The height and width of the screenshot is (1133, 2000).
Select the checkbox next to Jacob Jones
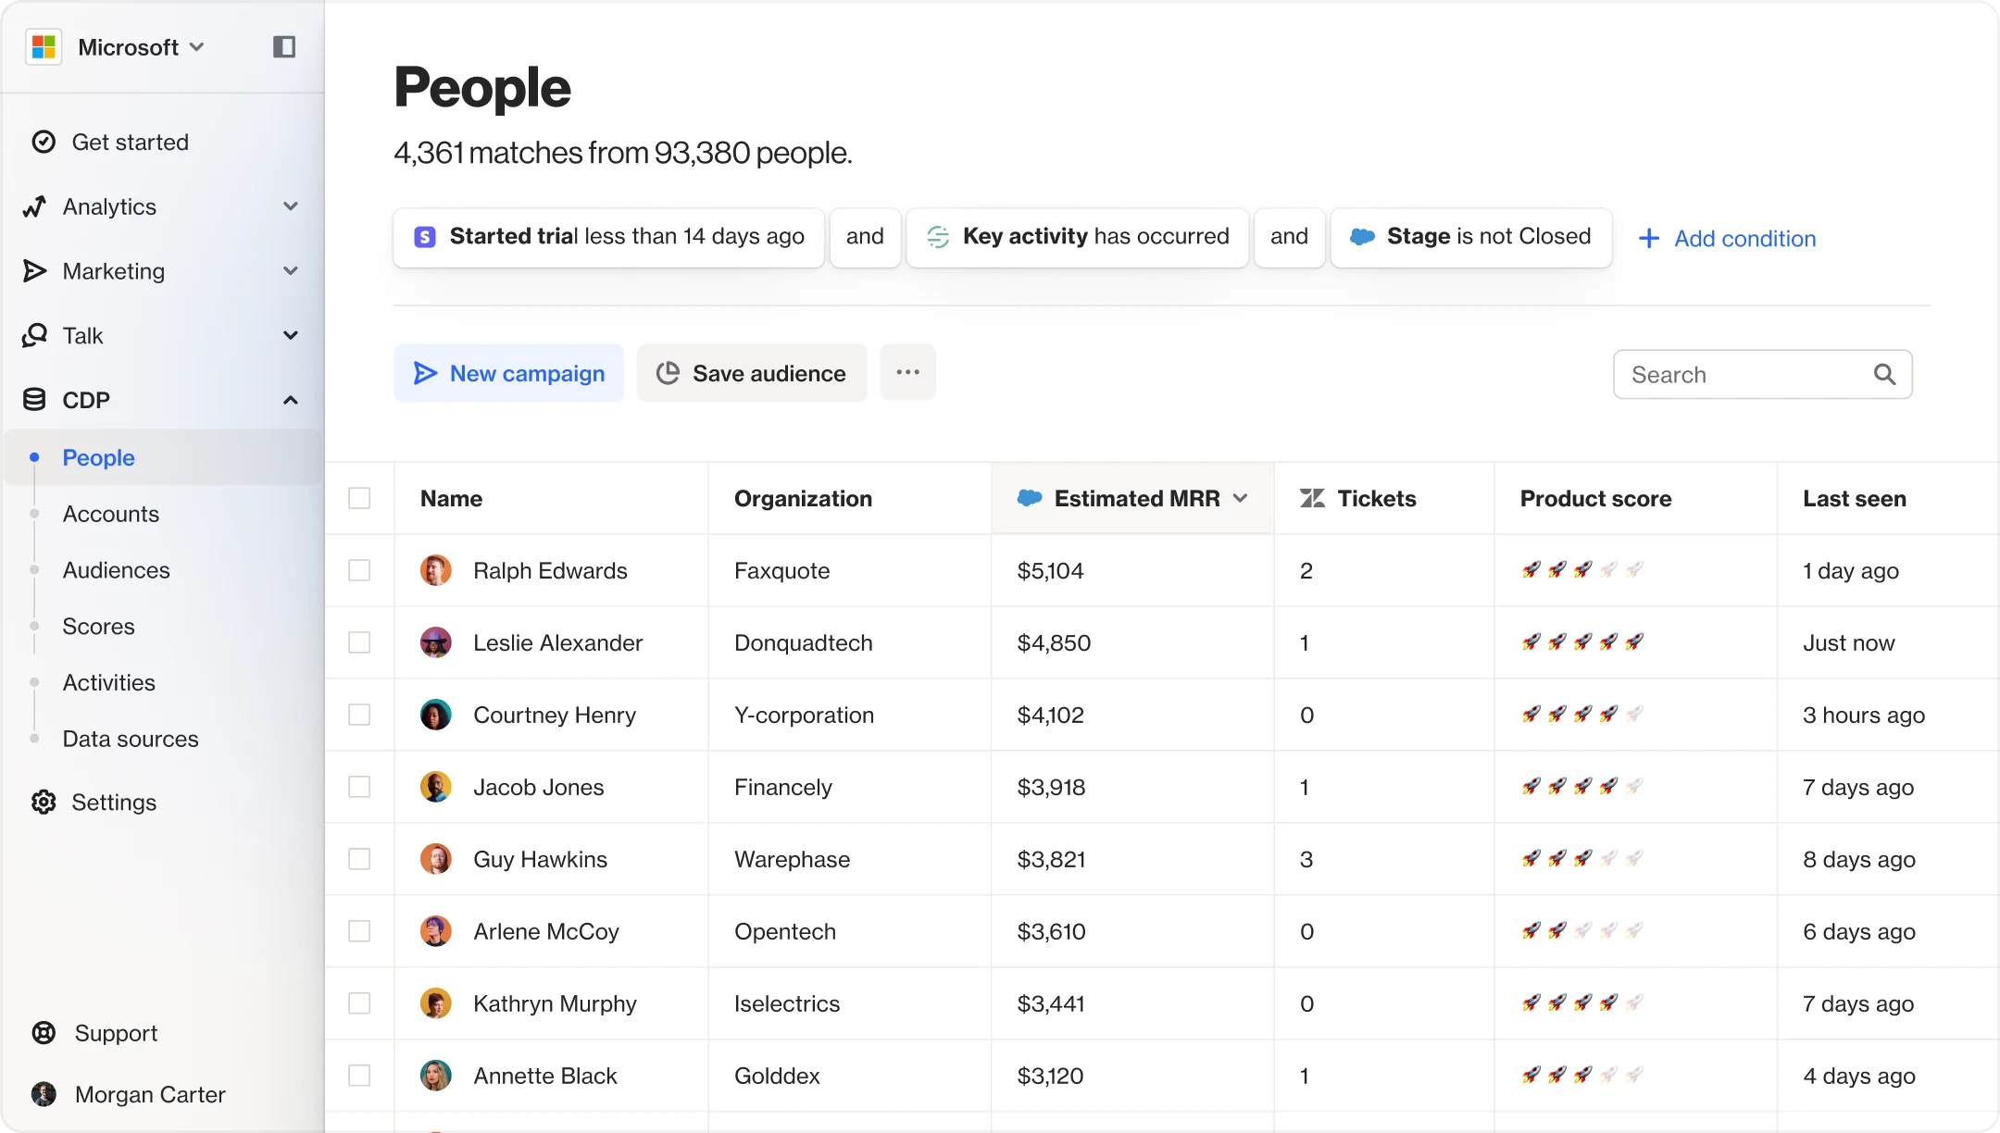coord(359,787)
